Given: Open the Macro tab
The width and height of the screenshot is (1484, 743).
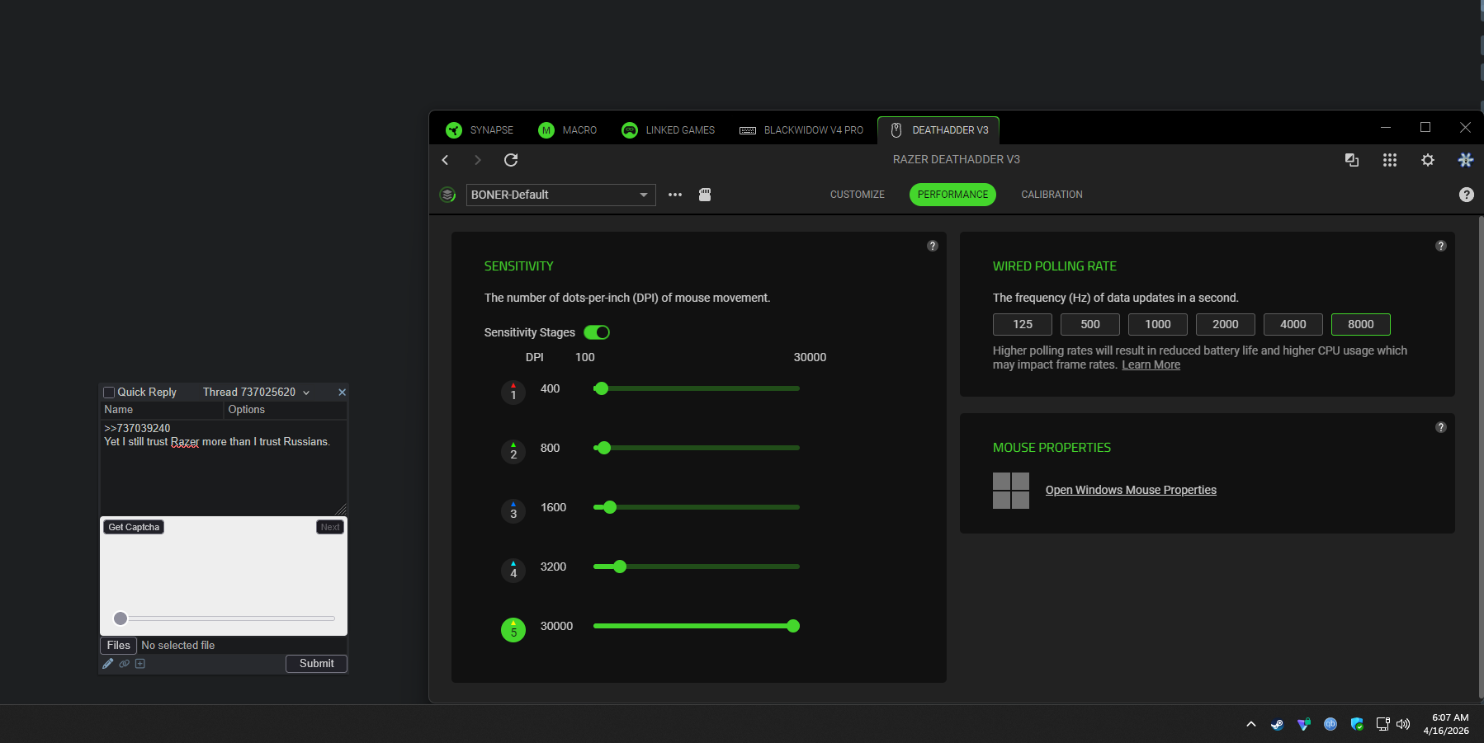Looking at the screenshot, I should pyautogui.click(x=568, y=130).
